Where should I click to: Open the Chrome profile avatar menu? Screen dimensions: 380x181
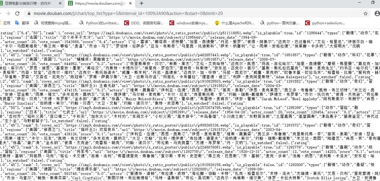point(377,13)
